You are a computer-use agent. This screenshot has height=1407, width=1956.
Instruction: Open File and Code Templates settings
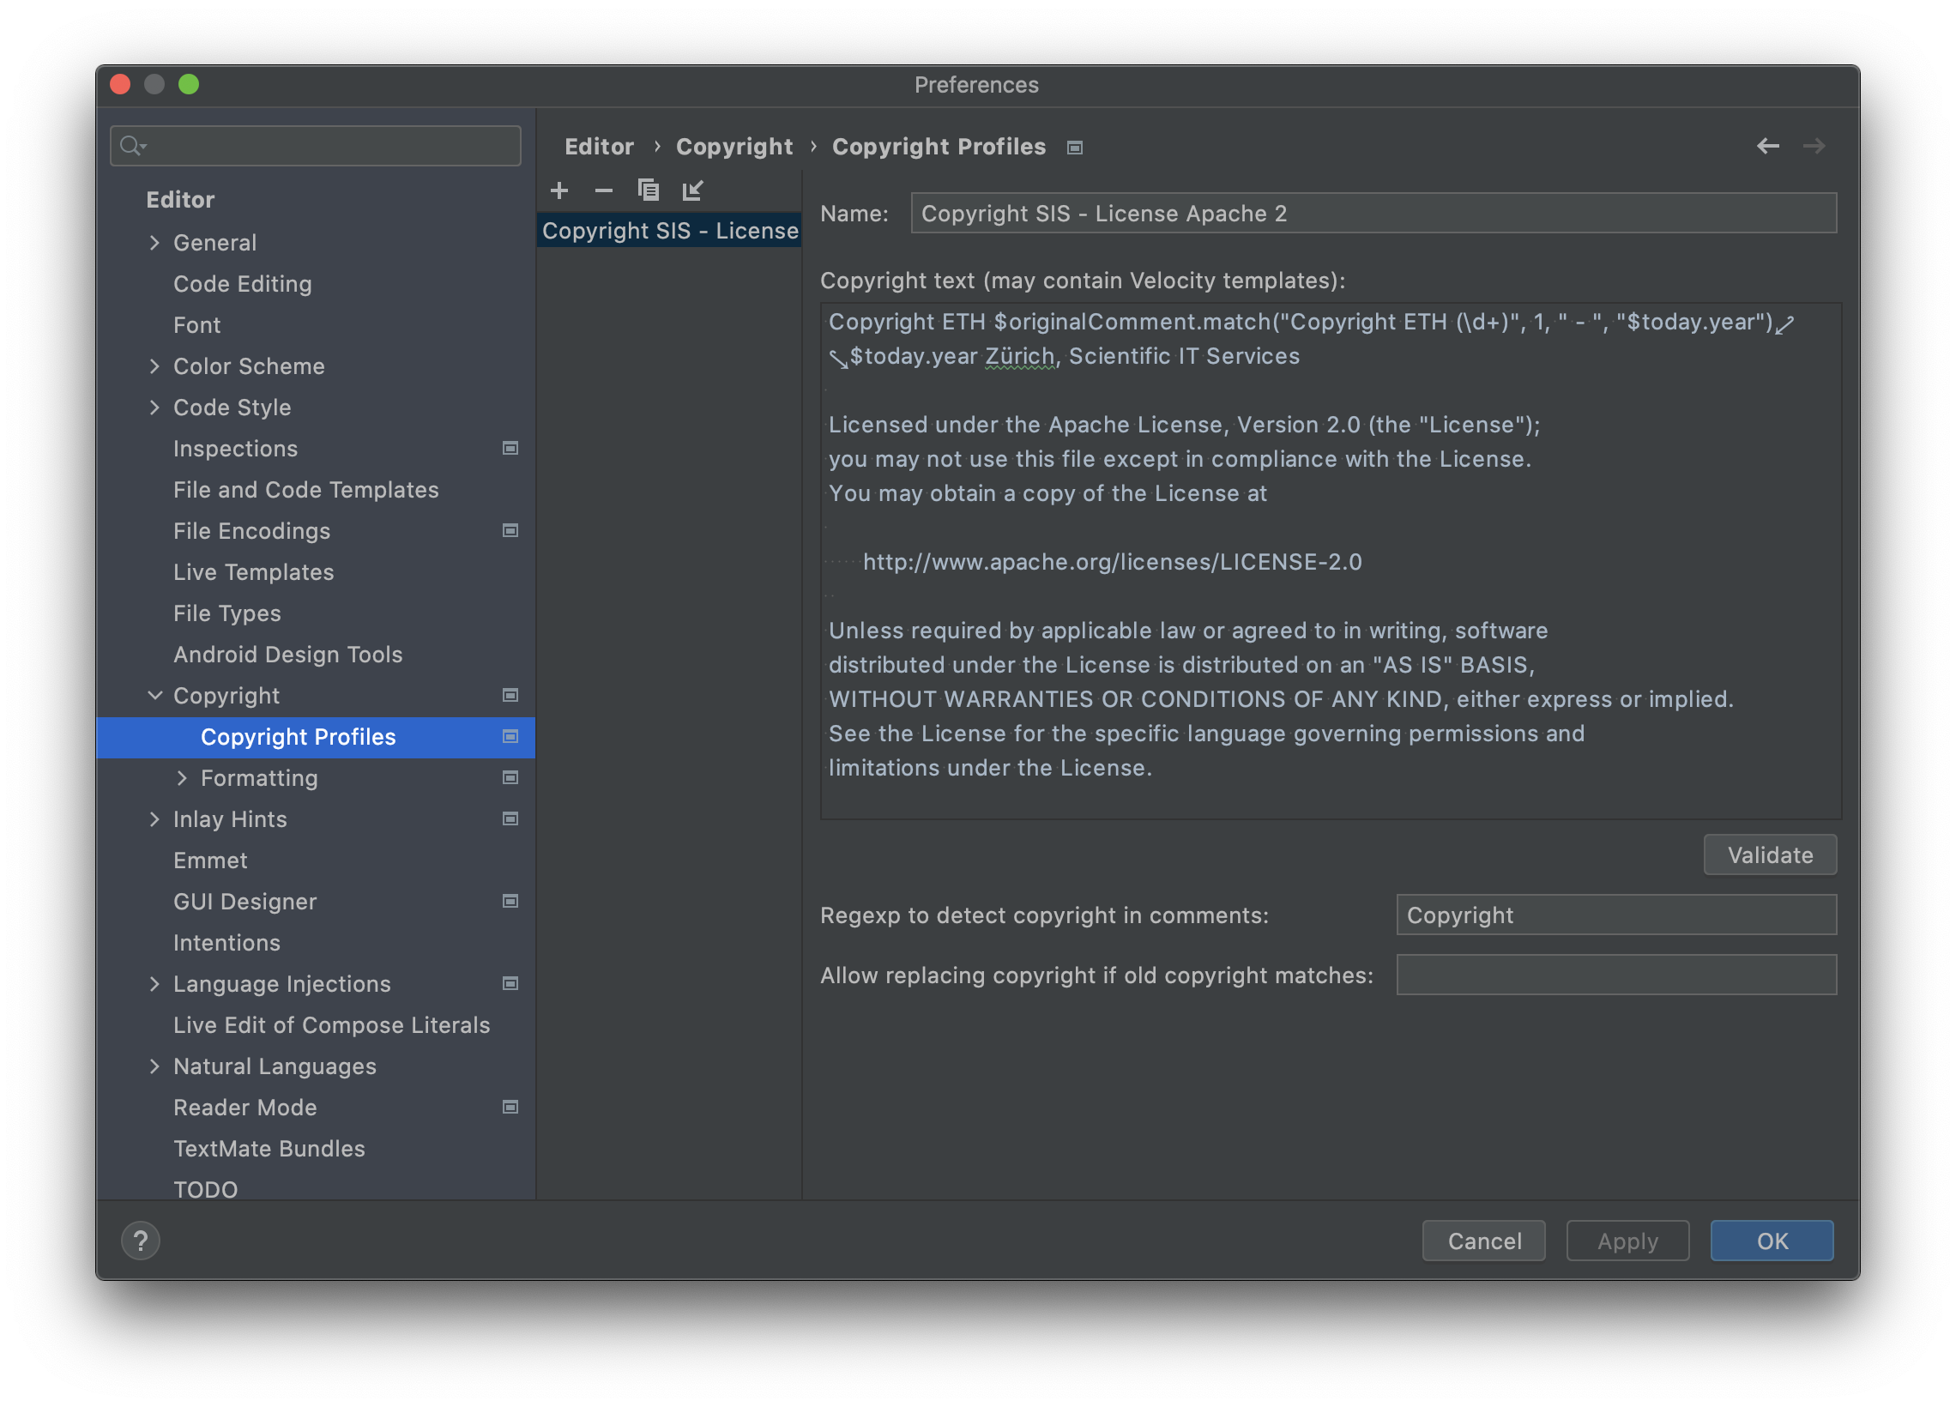(306, 490)
